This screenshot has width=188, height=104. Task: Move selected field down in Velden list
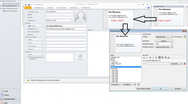(139, 84)
